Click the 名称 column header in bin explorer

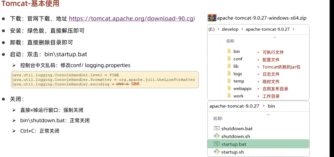coord(218,118)
